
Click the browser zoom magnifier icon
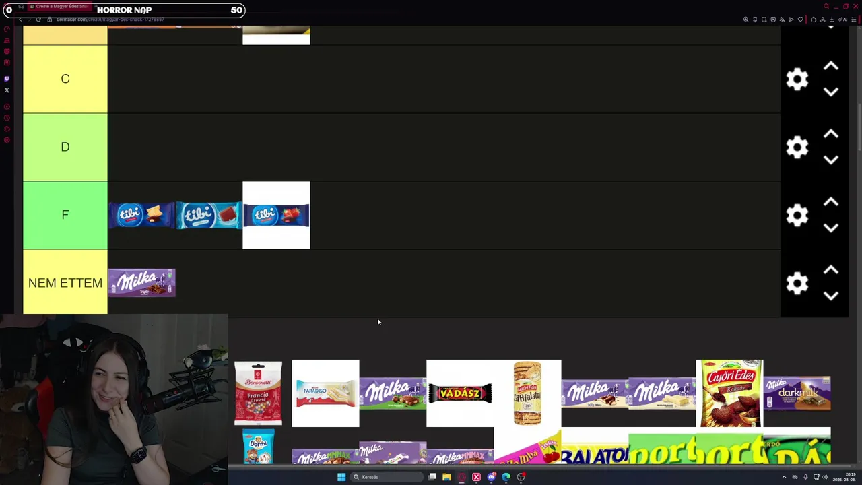[x=745, y=20]
